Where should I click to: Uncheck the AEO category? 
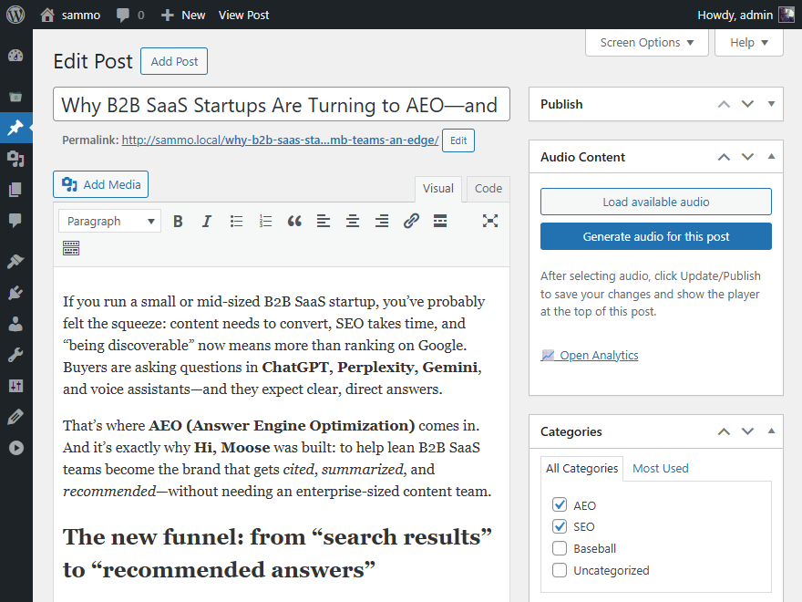[x=560, y=505]
